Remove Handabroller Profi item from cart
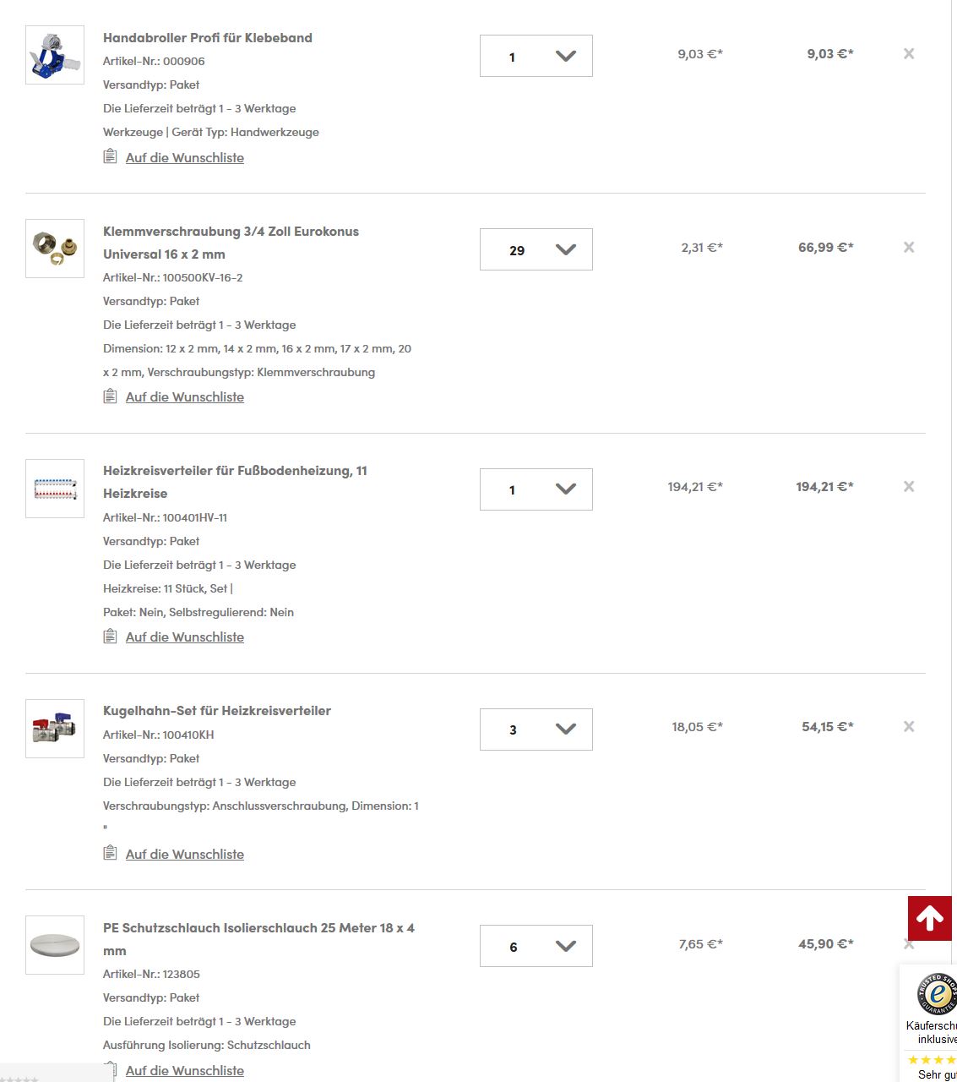Viewport: 957px width, 1082px height. [x=909, y=53]
